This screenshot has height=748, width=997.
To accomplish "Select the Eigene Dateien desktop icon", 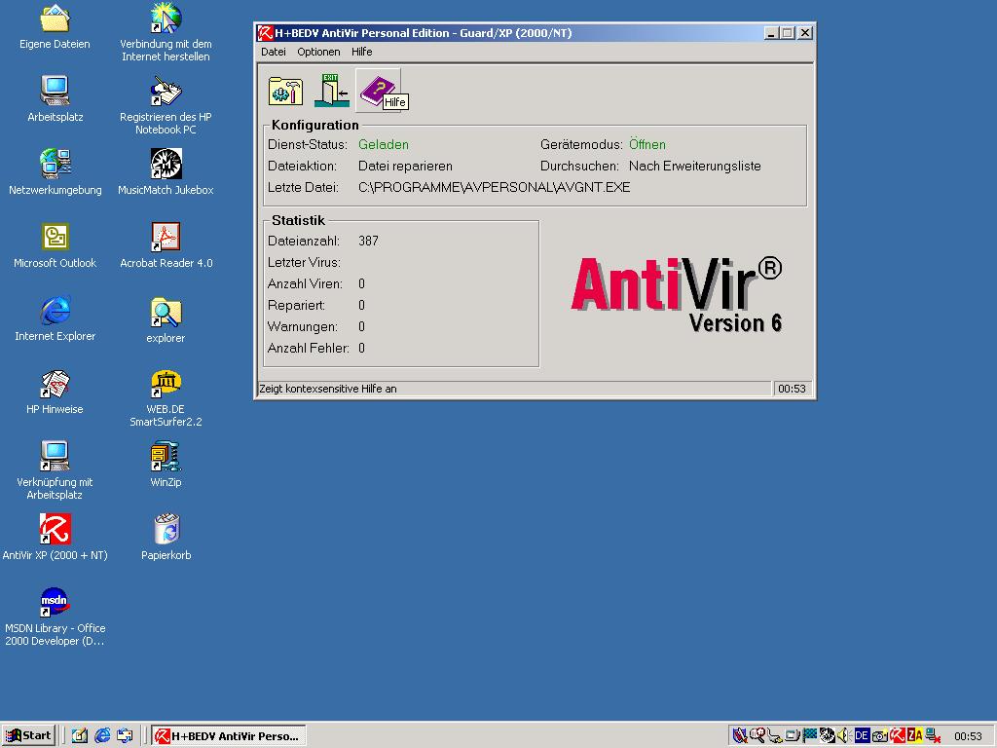I will [55, 27].
